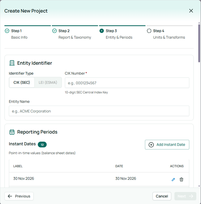Click the 'Identifier Type' label

pos(21,73)
